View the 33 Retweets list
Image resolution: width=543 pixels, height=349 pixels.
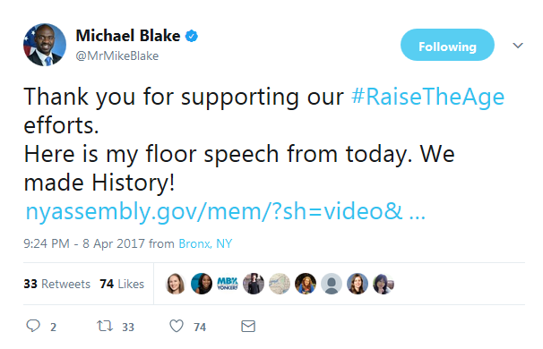(x=56, y=284)
